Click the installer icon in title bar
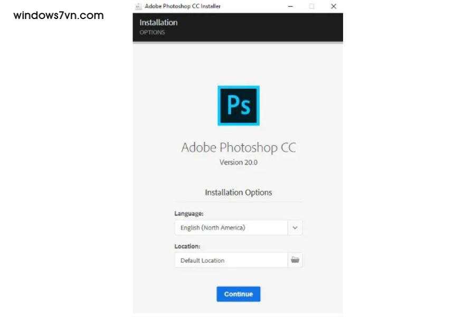Image resolution: width=475 pixels, height=317 pixels. pyautogui.click(x=138, y=6)
